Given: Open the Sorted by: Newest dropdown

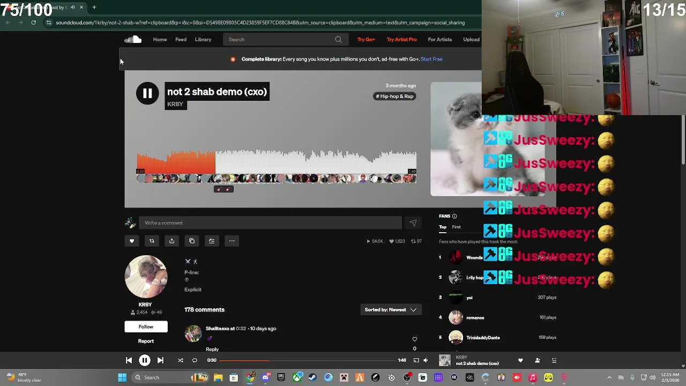Looking at the screenshot, I should [x=391, y=310].
